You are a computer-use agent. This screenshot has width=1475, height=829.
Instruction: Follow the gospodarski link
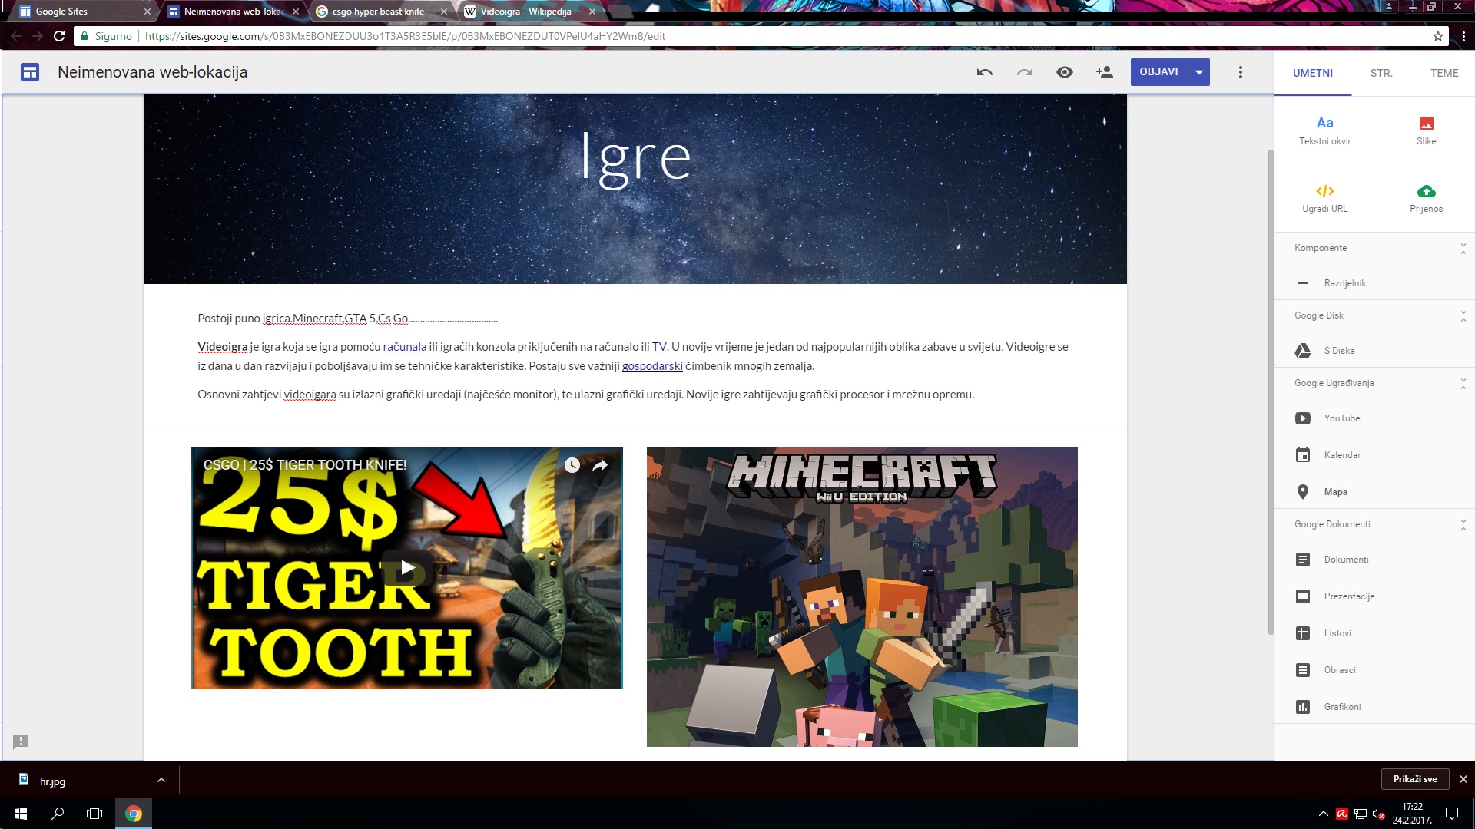pyautogui.click(x=652, y=366)
